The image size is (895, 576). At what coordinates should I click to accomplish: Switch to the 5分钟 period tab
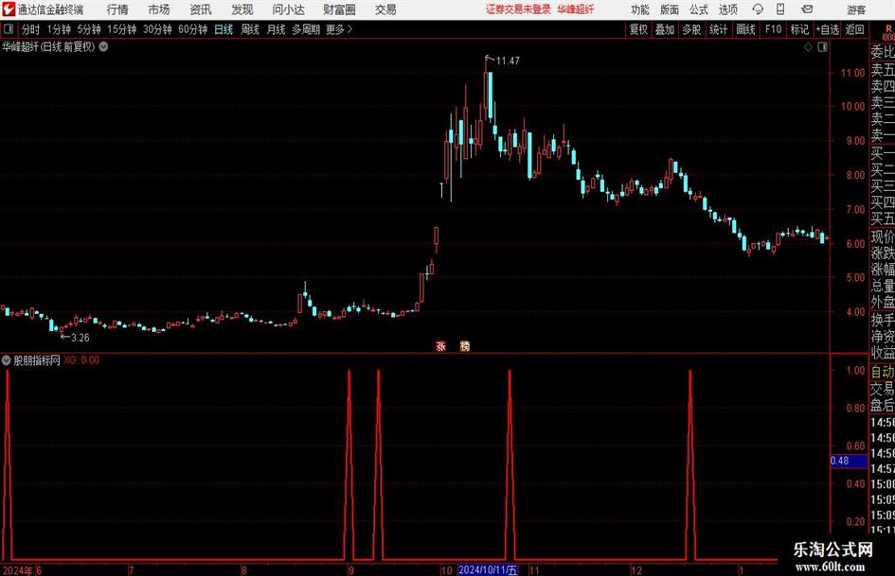click(89, 29)
